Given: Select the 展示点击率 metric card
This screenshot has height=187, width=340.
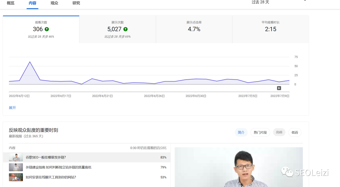Looking at the screenshot, I should 194,29.
